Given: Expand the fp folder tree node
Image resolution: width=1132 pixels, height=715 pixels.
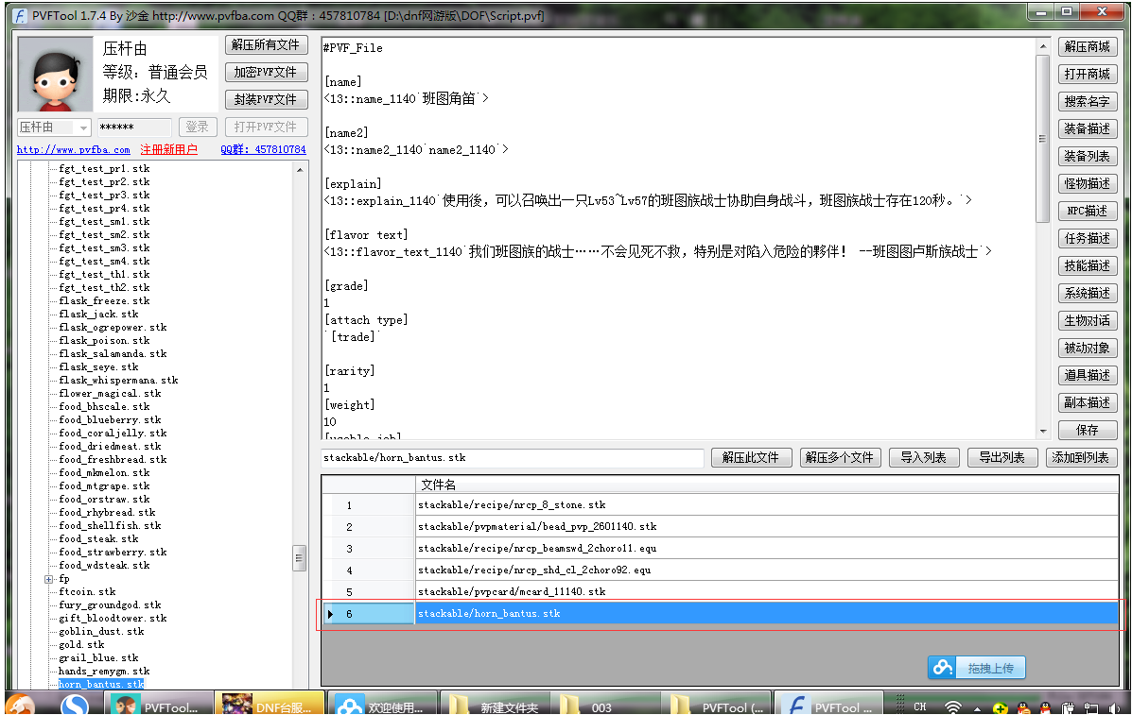Looking at the screenshot, I should (48, 579).
